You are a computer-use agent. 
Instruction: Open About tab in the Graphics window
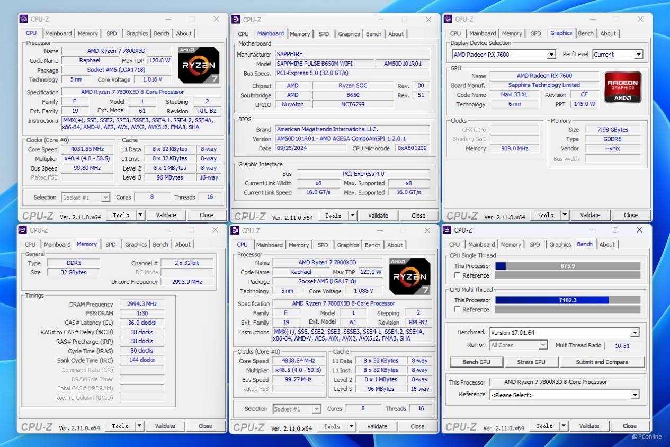click(608, 33)
